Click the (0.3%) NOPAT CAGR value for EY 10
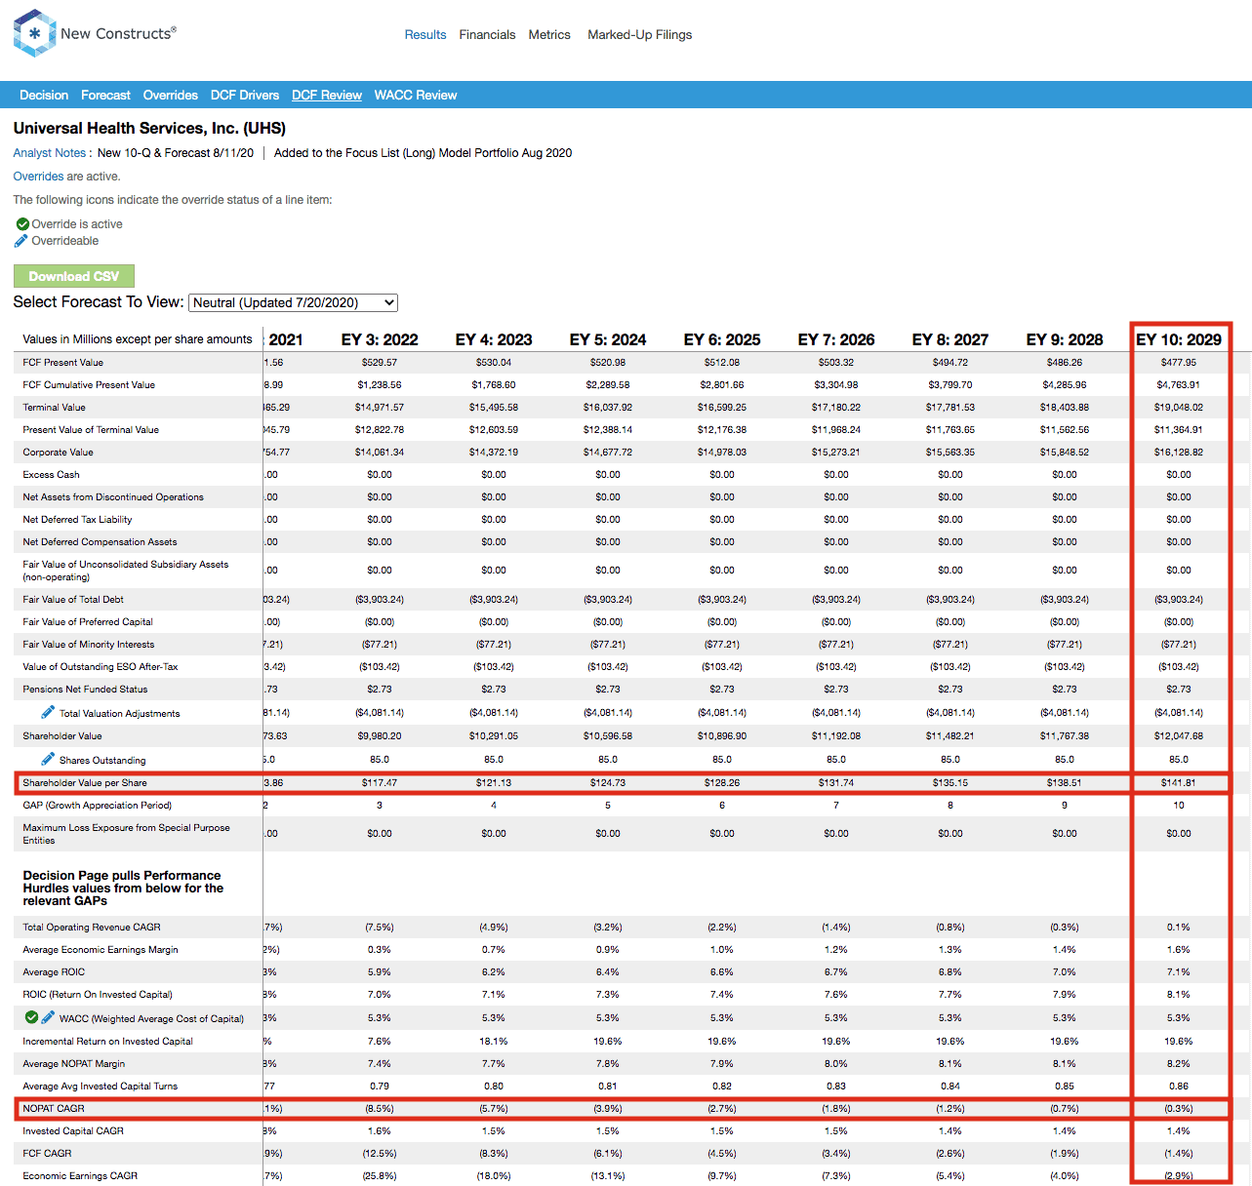This screenshot has height=1186, width=1252. [x=1179, y=1109]
